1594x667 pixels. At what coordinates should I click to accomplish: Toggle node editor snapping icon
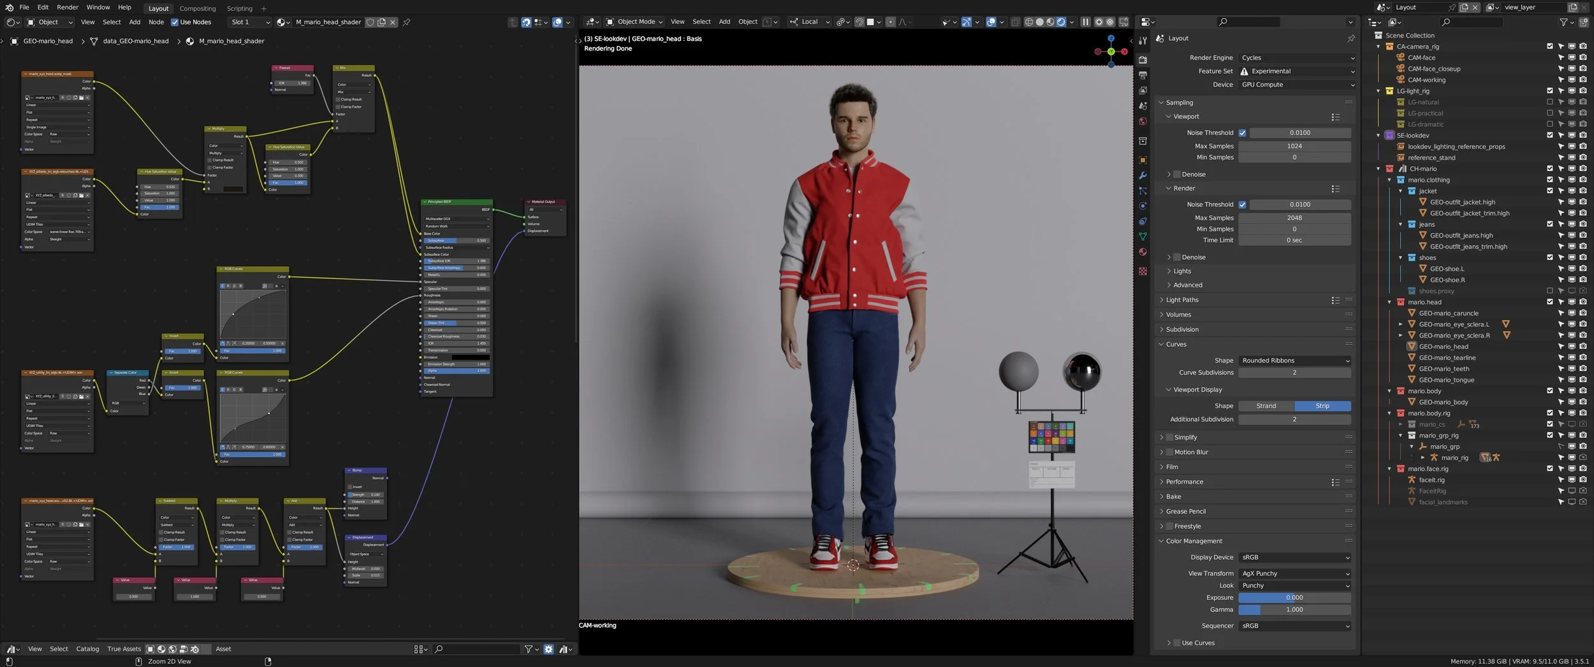pos(526,22)
